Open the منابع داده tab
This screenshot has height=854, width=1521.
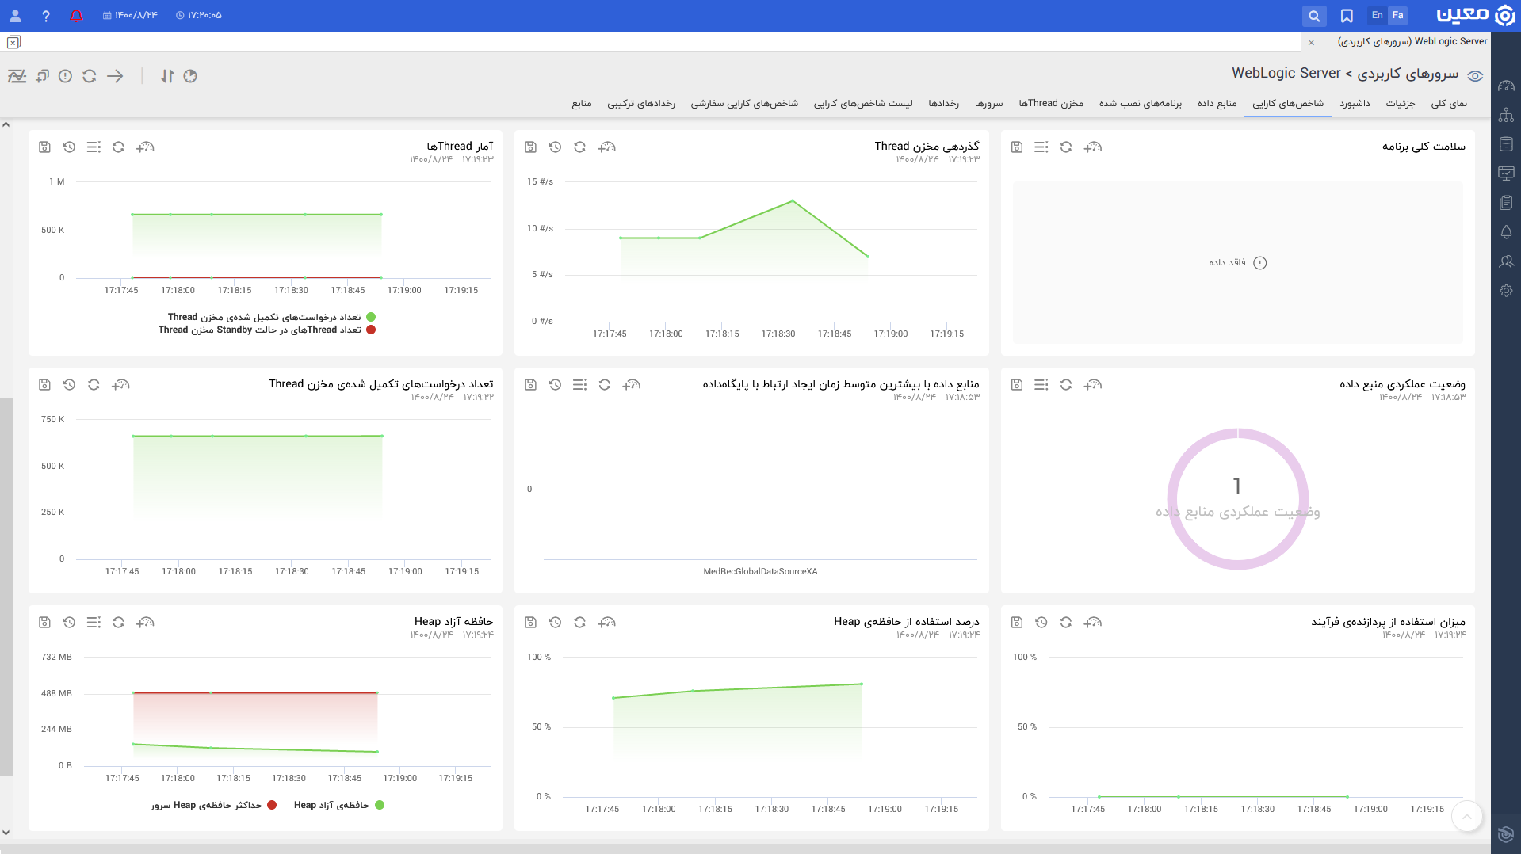click(1217, 104)
